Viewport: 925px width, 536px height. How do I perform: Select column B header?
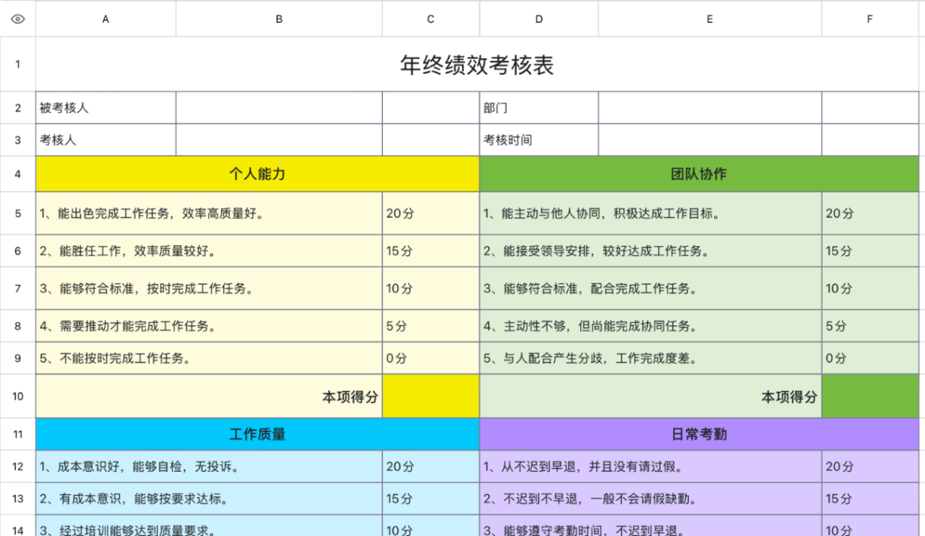pyautogui.click(x=279, y=19)
